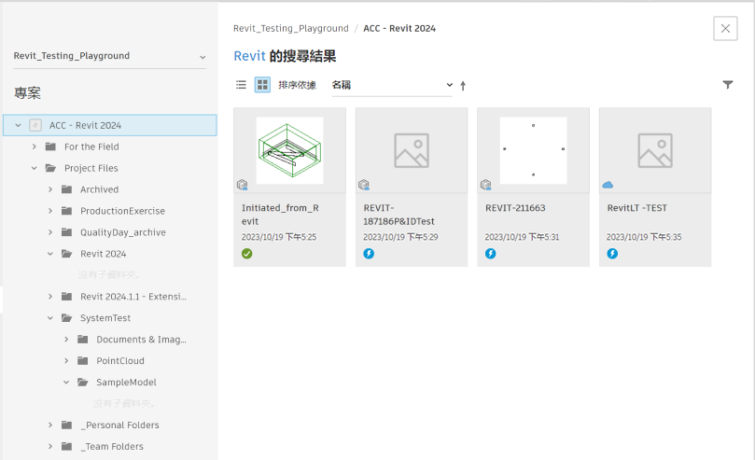Click the cloud-model icon on REVIT-187186P&IDTest card
The image size is (755, 460).
[x=364, y=185]
